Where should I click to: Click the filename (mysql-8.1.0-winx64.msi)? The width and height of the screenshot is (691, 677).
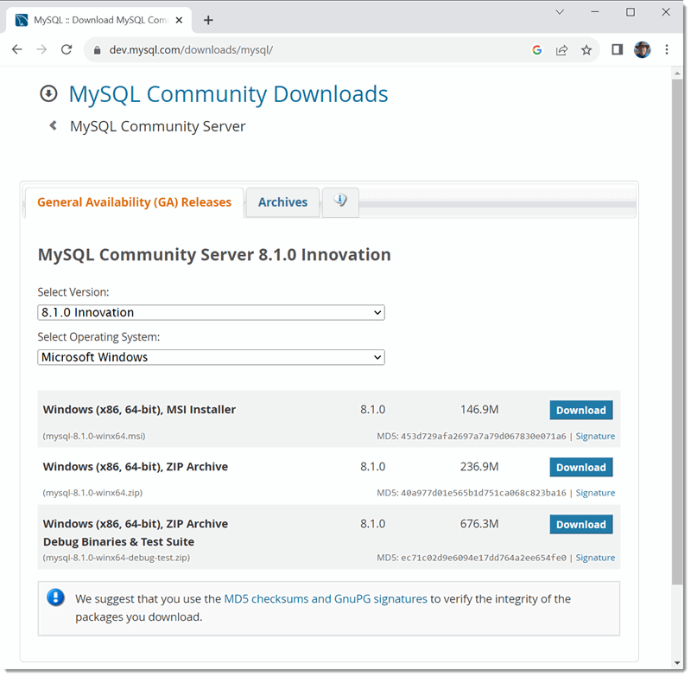click(x=94, y=436)
